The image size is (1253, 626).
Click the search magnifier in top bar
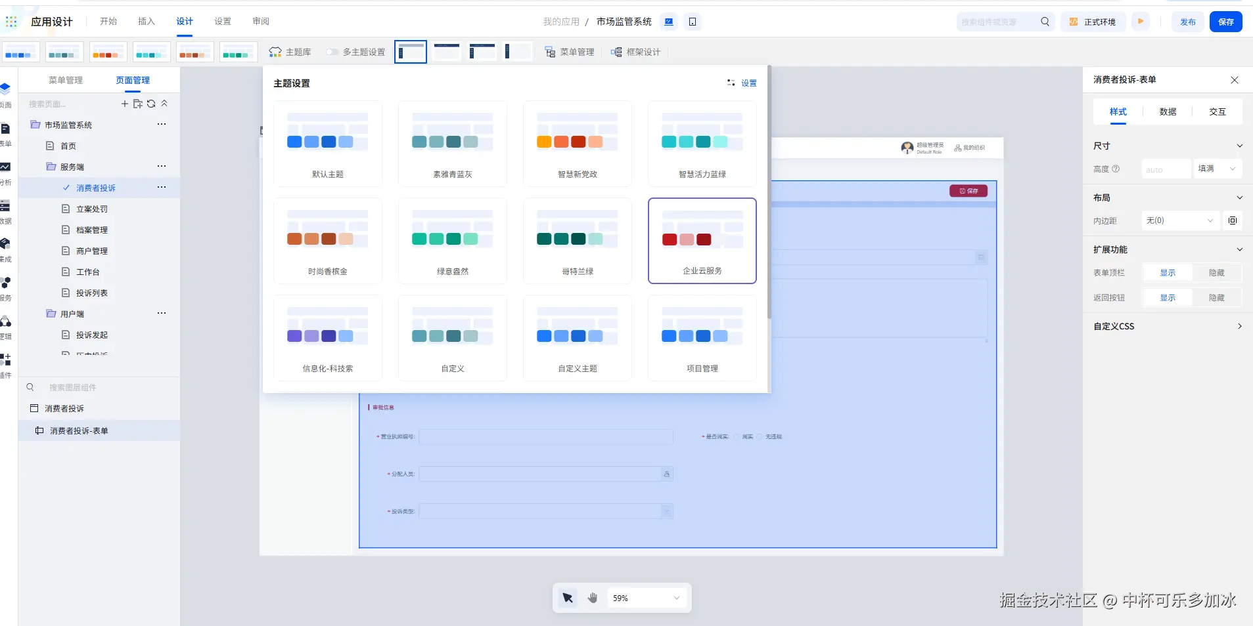(1045, 22)
